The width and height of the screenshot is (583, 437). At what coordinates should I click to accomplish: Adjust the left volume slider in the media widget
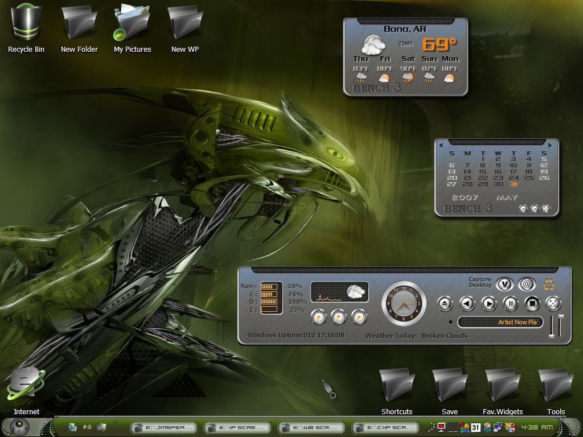[x=552, y=327]
